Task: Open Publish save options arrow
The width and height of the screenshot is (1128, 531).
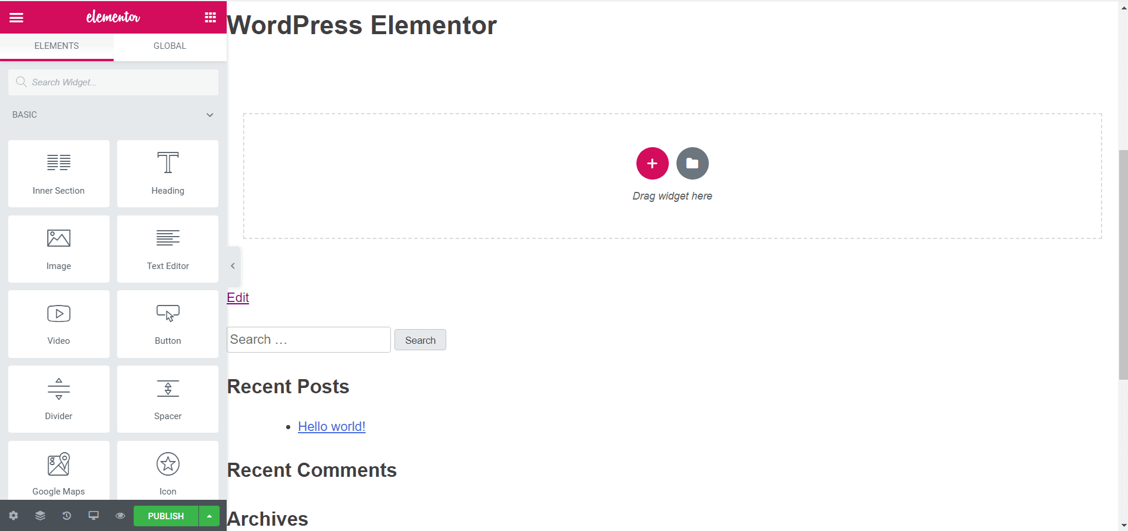Action: click(209, 516)
